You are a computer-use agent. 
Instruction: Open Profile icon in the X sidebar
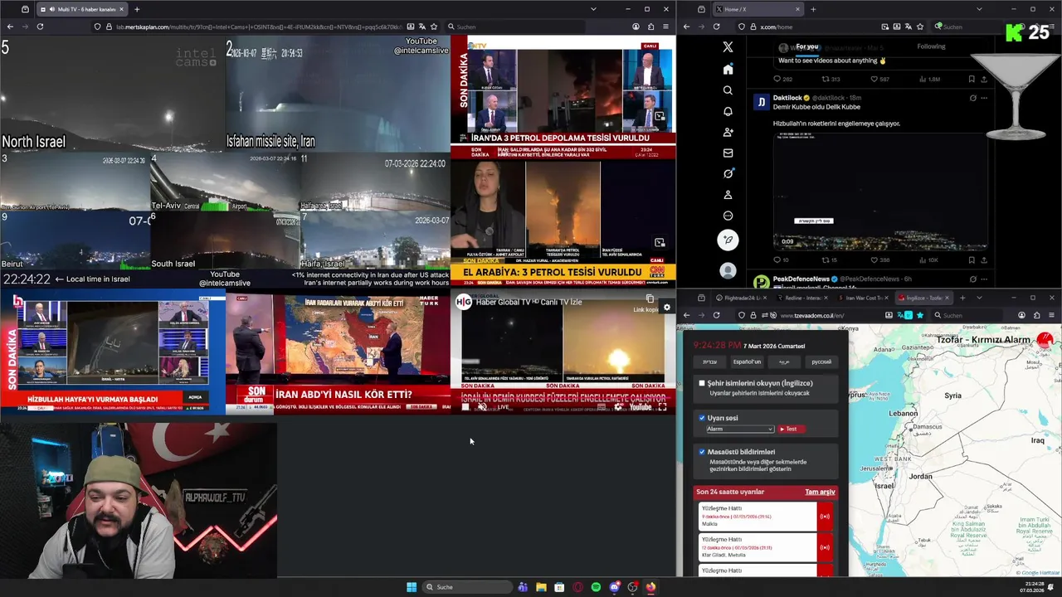(x=728, y=195)
